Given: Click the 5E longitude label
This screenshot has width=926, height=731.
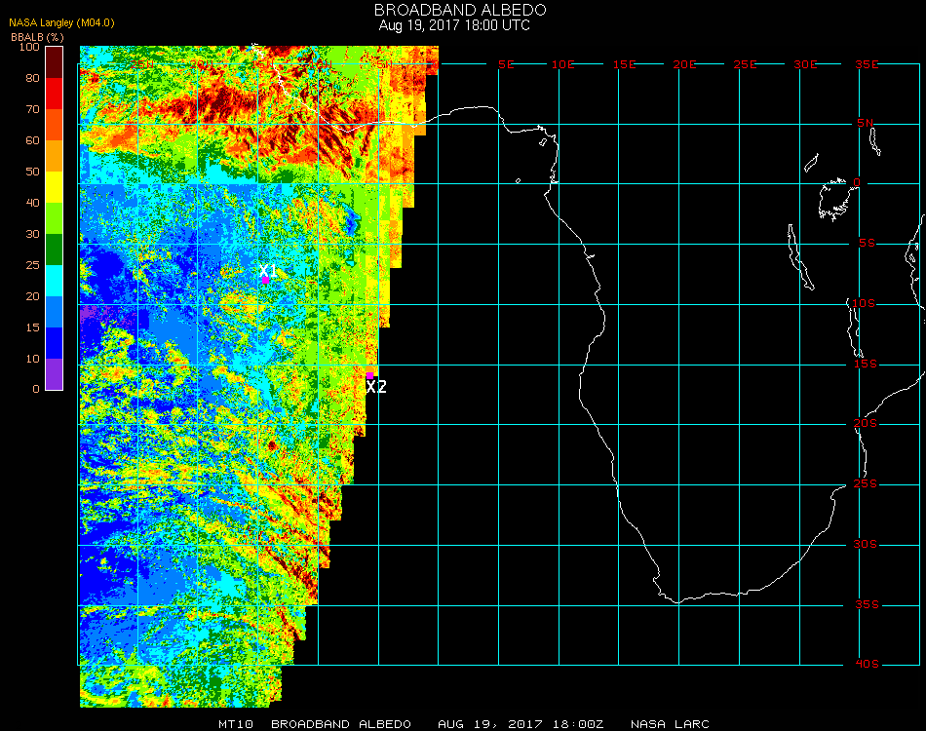Looking at the screenshot, I should pyautogui.click(x=505, y=64).
